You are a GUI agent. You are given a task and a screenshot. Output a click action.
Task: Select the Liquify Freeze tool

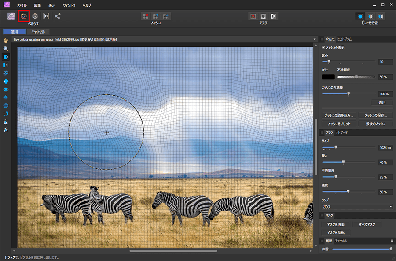pos(6,122)
